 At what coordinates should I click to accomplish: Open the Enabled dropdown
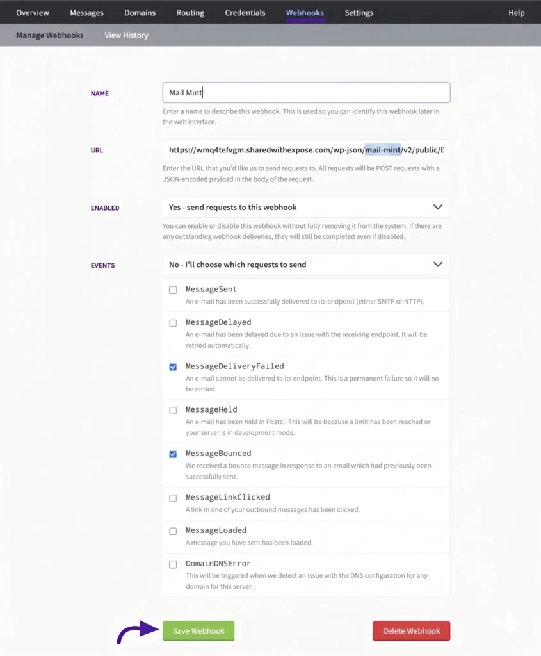click(305, 207)
